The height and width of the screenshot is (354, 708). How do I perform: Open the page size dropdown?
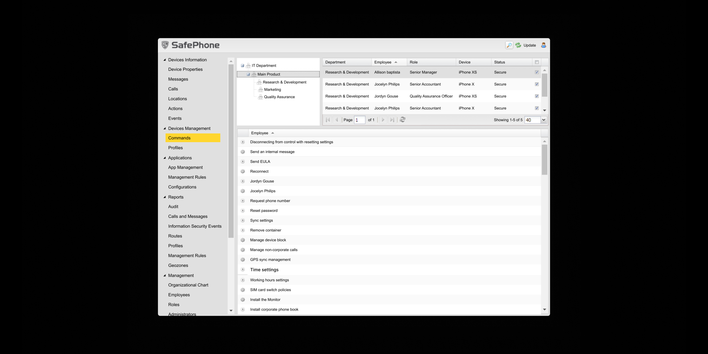click(x=543, y=120)
